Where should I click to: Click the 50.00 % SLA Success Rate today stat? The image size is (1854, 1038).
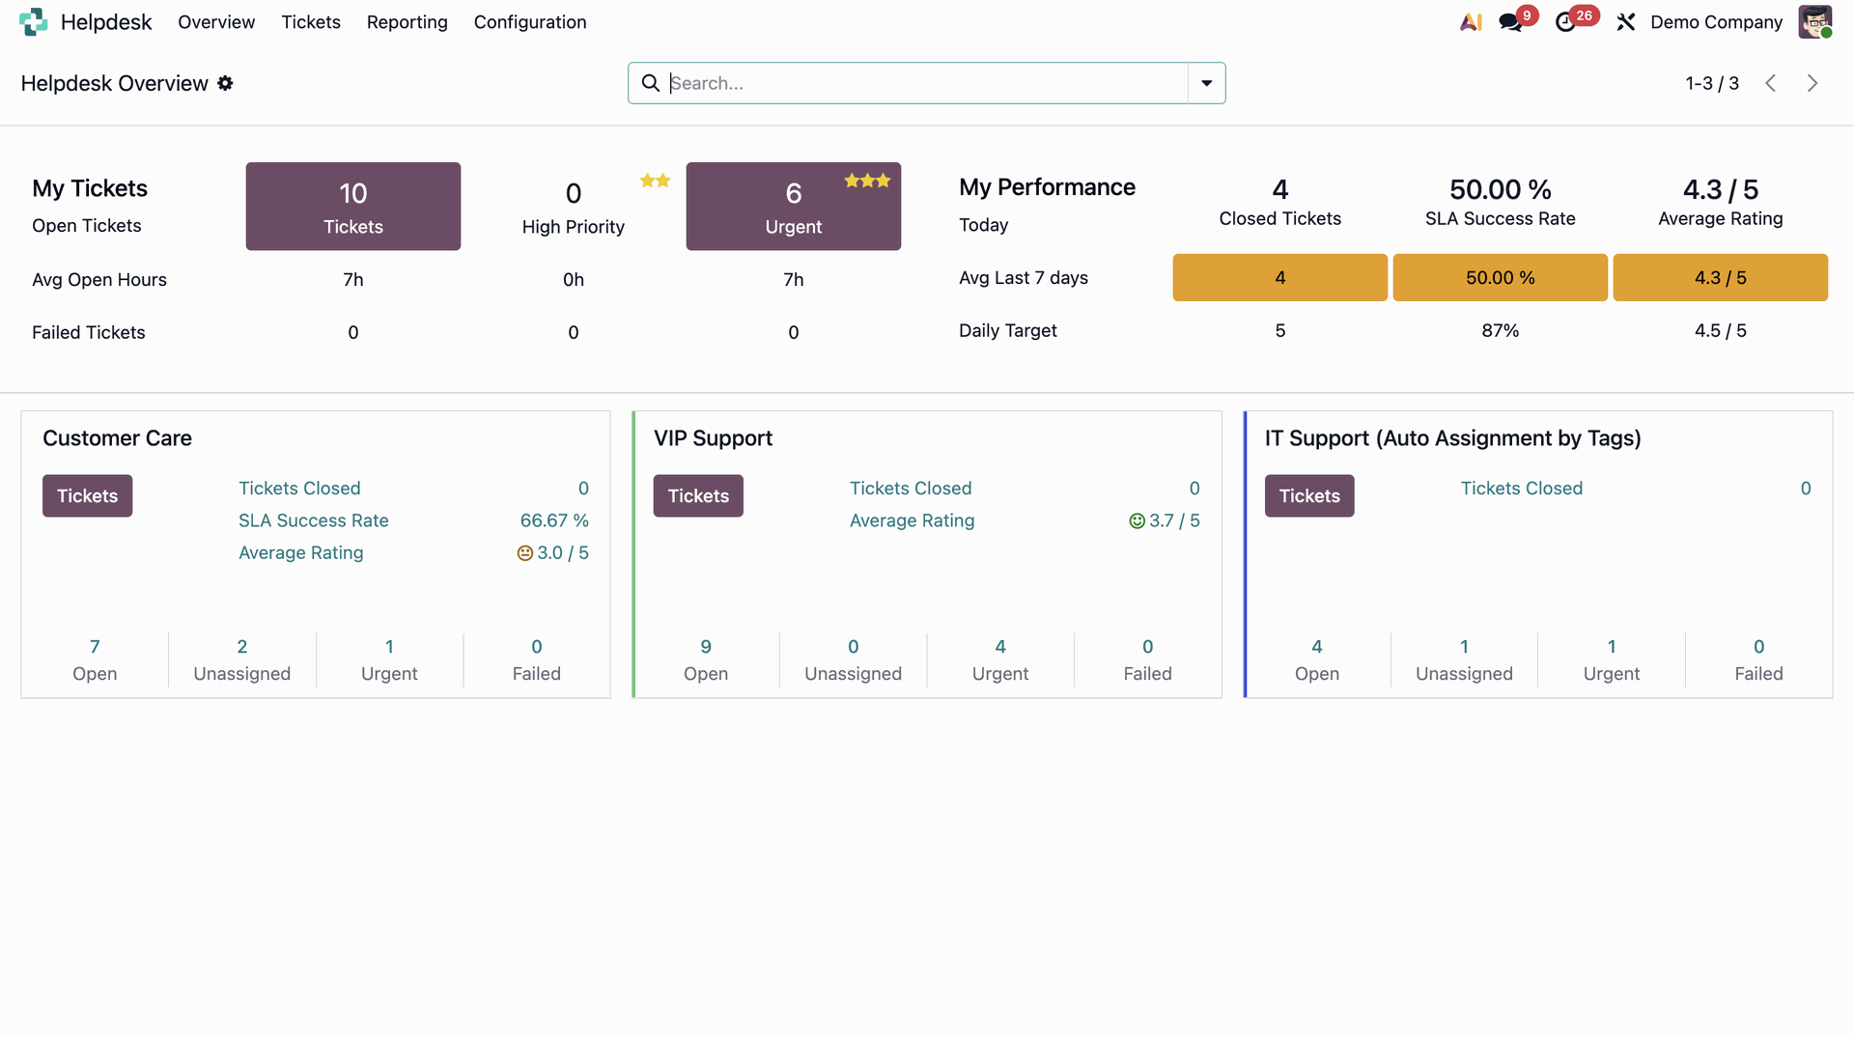1501,203
